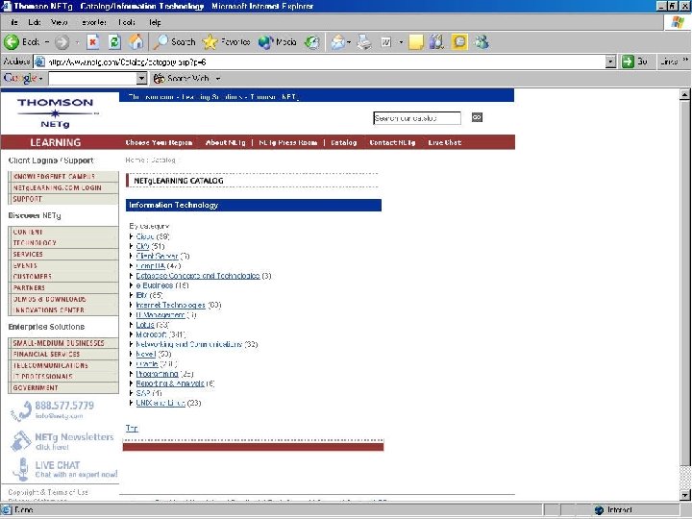Click the Back arrow icon

click(x=12, y=42)
